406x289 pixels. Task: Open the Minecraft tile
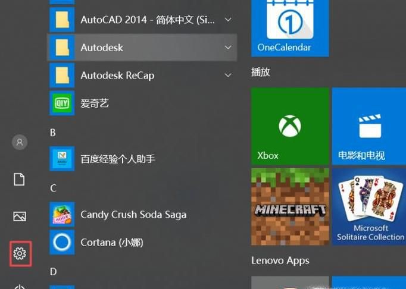[x=290, y=207]
